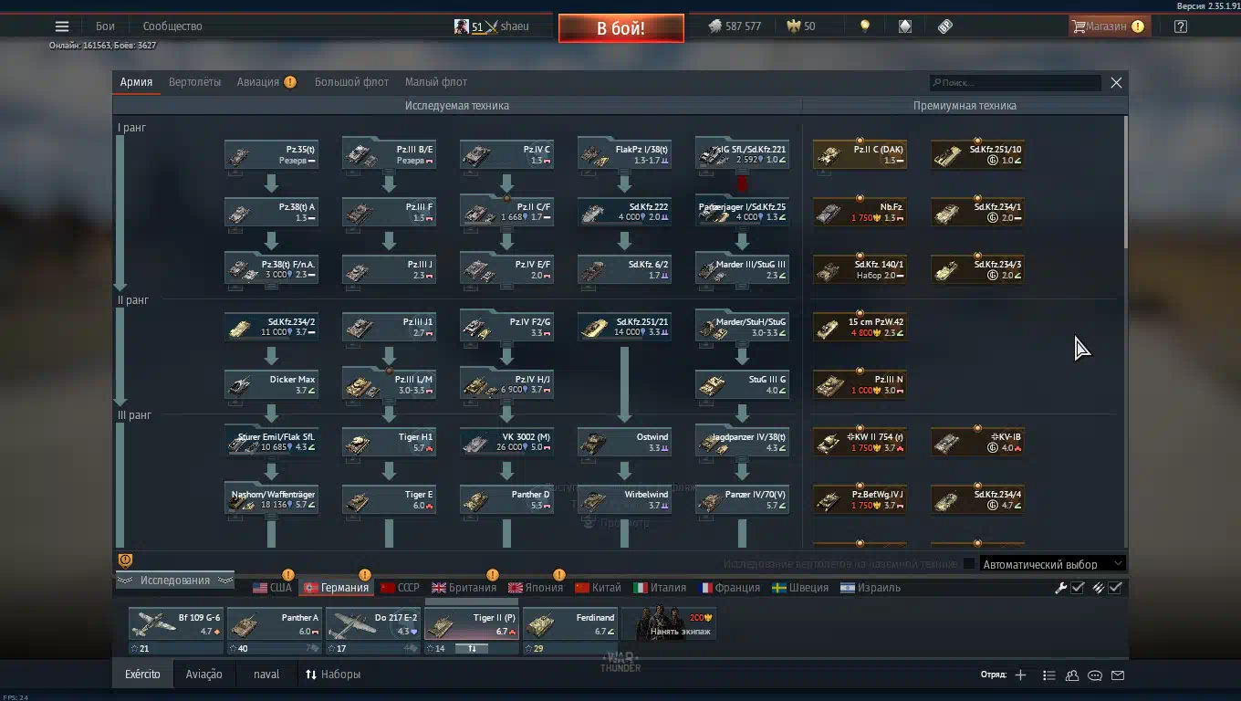Click the lightbulb tips icon

(x=865, y=26)
